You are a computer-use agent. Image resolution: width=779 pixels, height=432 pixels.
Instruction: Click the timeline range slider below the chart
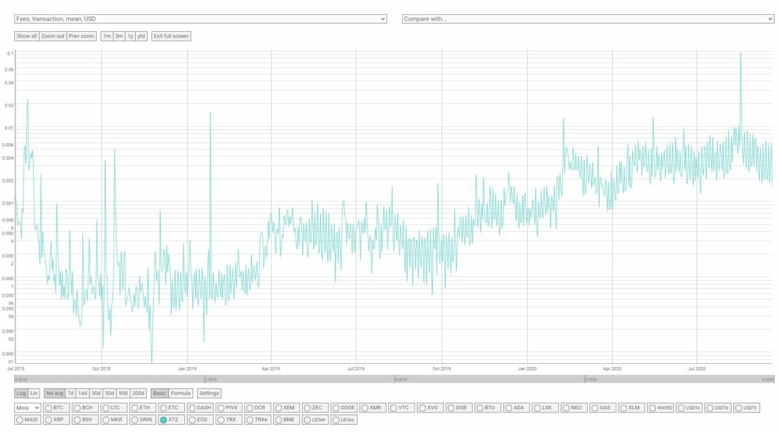(393, 379)
